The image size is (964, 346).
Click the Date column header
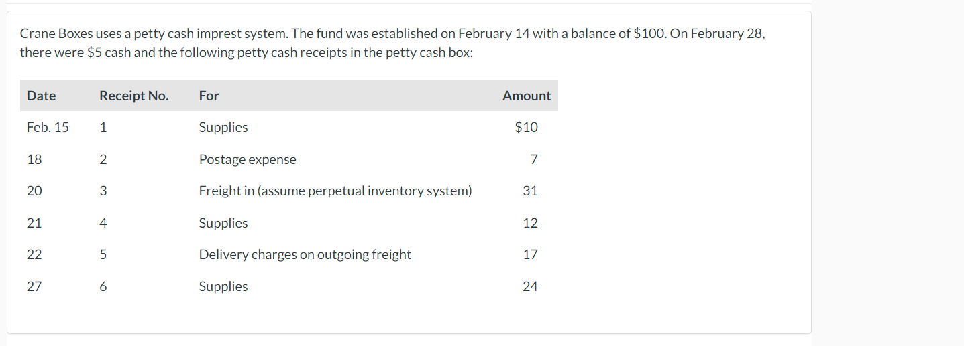tap(41, 96)
